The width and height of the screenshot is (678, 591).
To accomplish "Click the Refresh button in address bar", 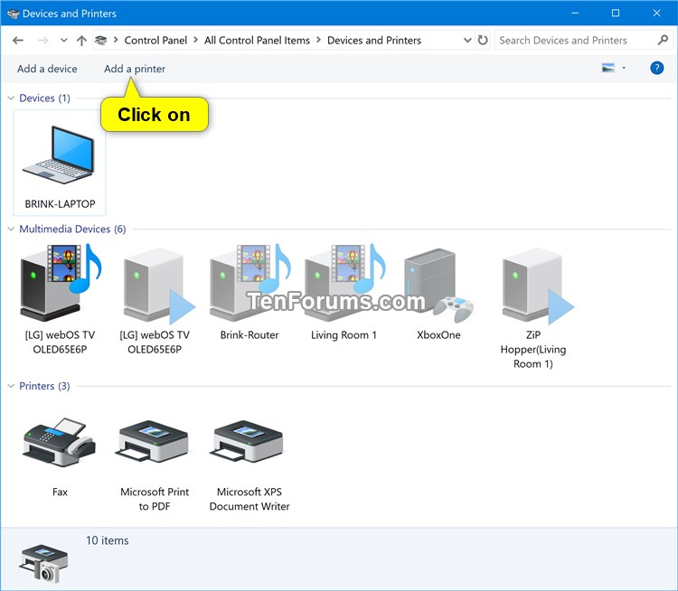I will coord(483,40).
